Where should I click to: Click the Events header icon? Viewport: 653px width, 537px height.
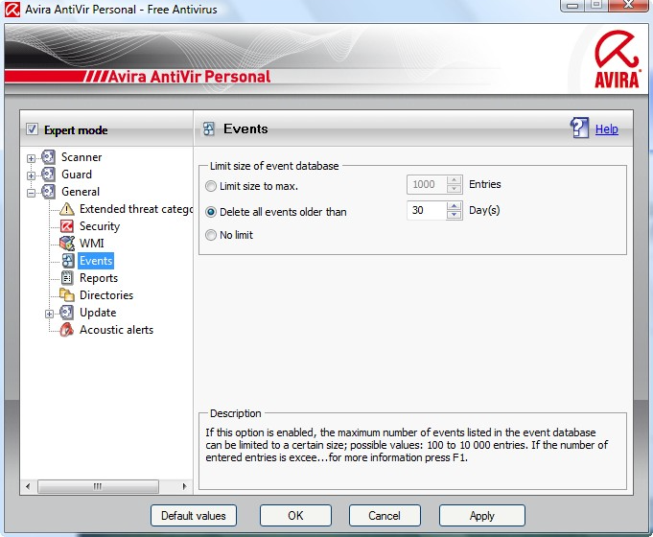tap(209, 129)
